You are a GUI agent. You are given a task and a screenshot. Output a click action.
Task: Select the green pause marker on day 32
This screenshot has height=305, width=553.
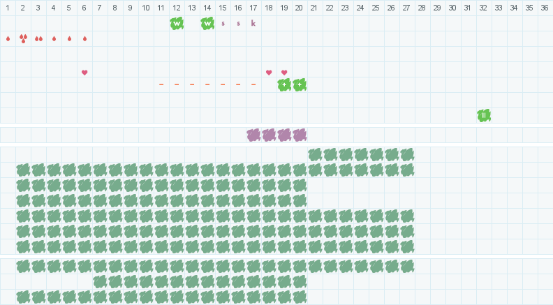coord(484,115)
